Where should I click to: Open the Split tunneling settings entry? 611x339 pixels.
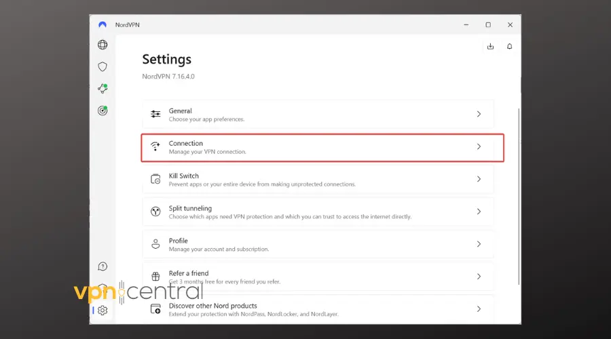pyautogui.click(x=318, y=212)
